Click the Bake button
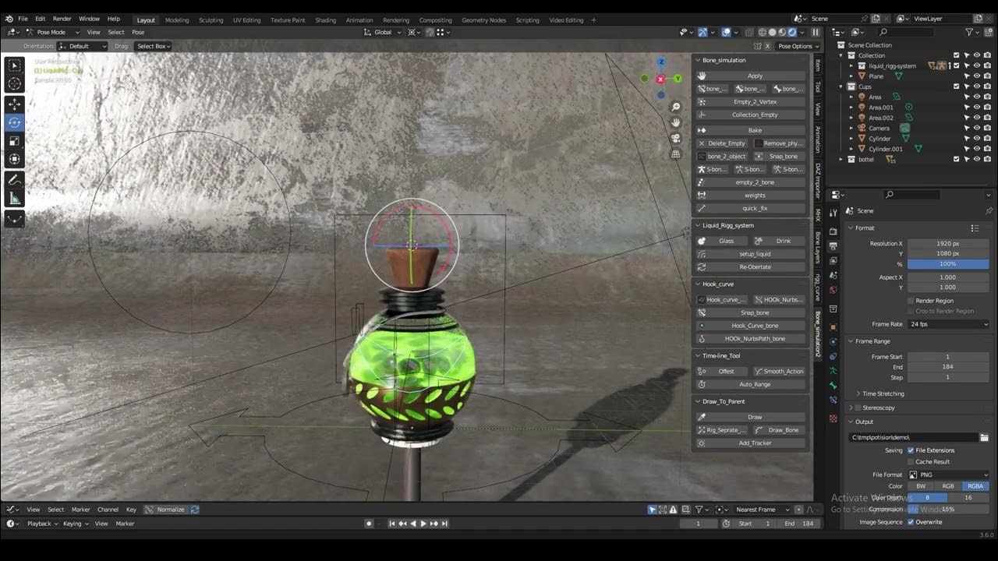 click(750, 130)
